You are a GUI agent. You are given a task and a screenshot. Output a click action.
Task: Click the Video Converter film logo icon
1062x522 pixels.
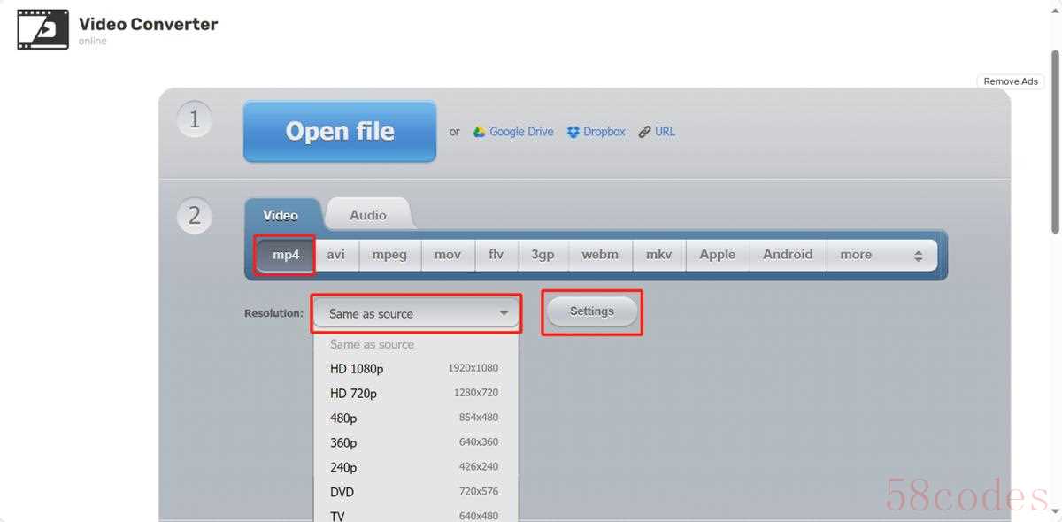[42, 29]
